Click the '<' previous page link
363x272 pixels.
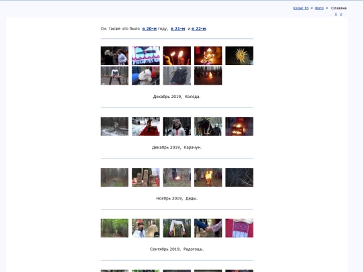pyautogui.click(x=335, y=14)
